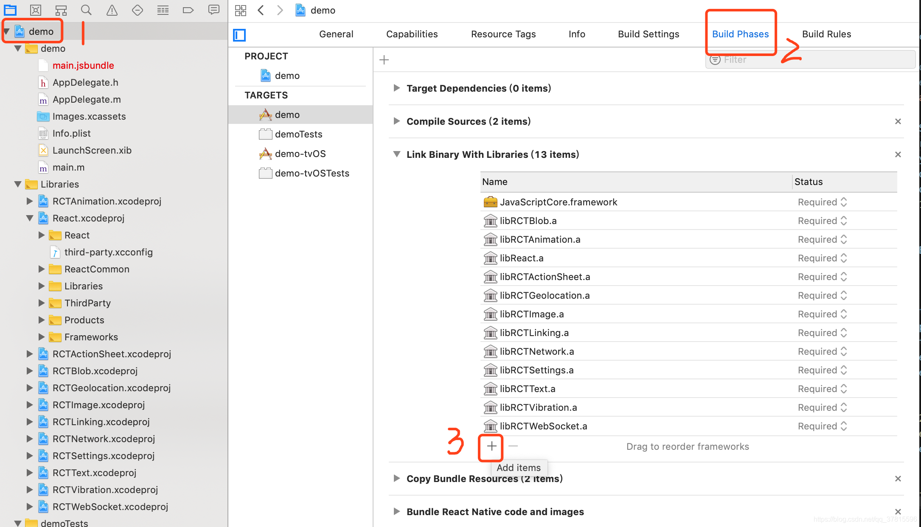Change Required status of libRCTBlob.a

click(x=822, y=221)
